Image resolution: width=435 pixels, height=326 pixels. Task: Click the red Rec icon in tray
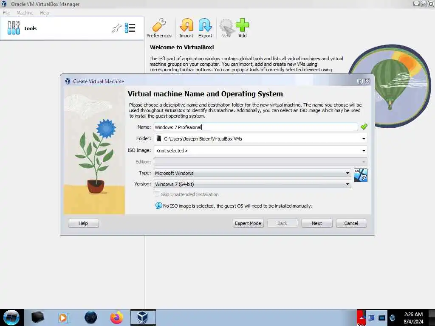point(361,318)
